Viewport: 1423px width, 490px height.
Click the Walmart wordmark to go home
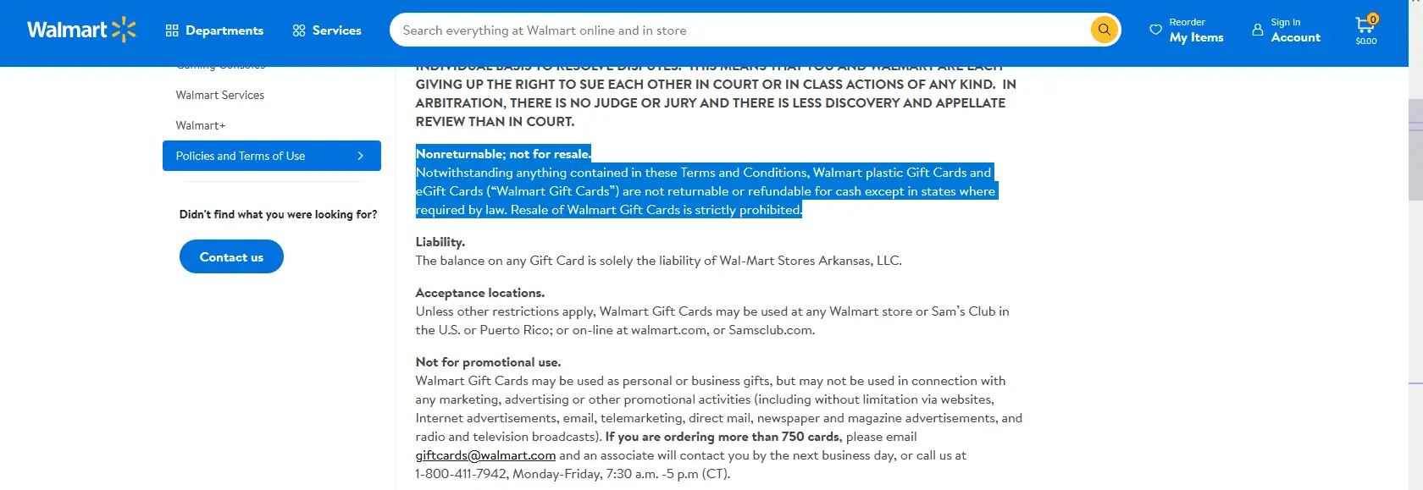point(67,30)
